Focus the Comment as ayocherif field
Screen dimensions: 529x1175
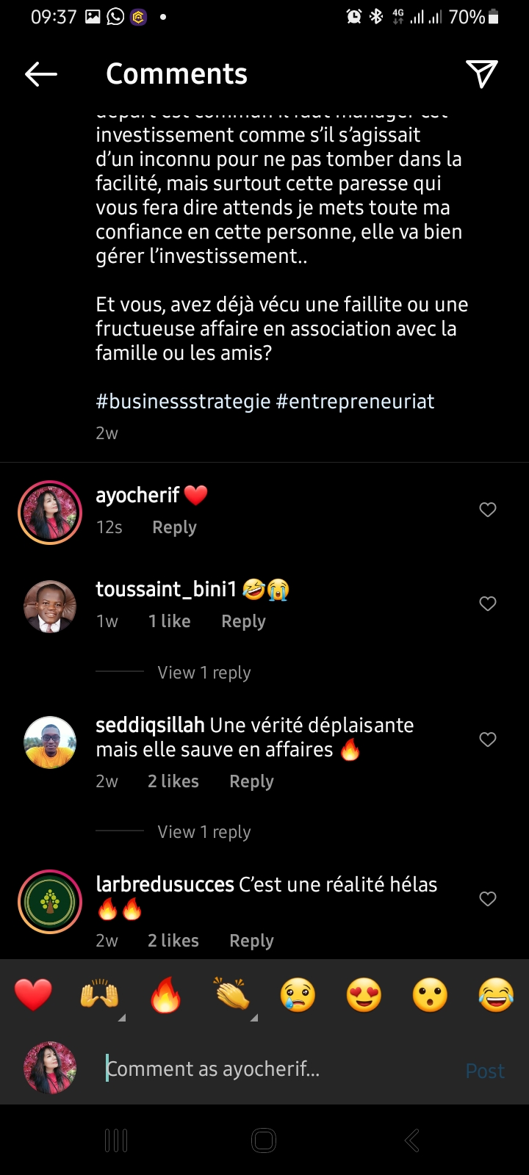point(279,1069)
